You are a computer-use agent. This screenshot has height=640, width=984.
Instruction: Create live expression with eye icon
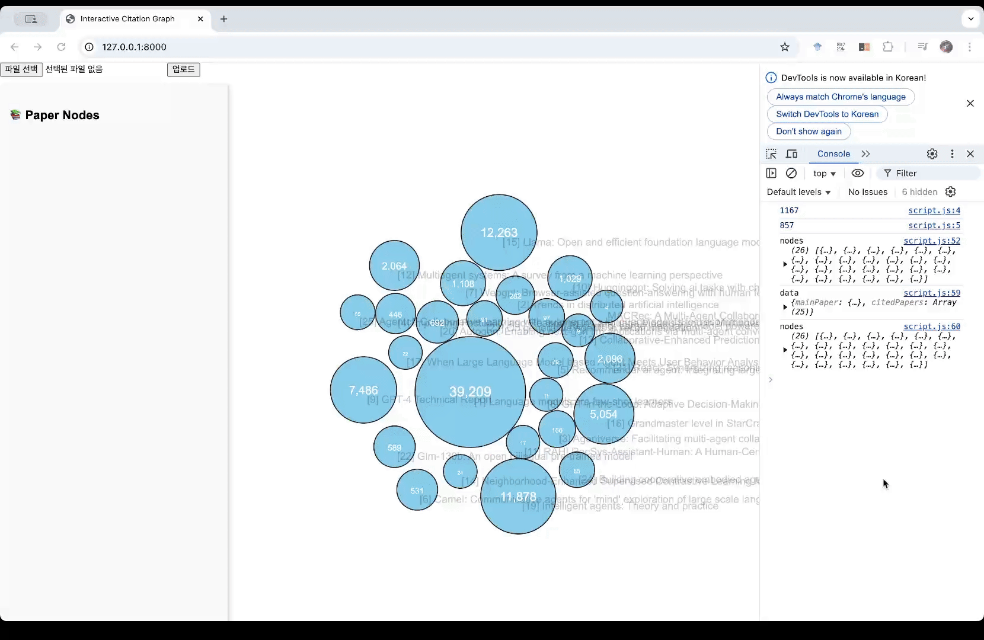click(x=857, y=173)
